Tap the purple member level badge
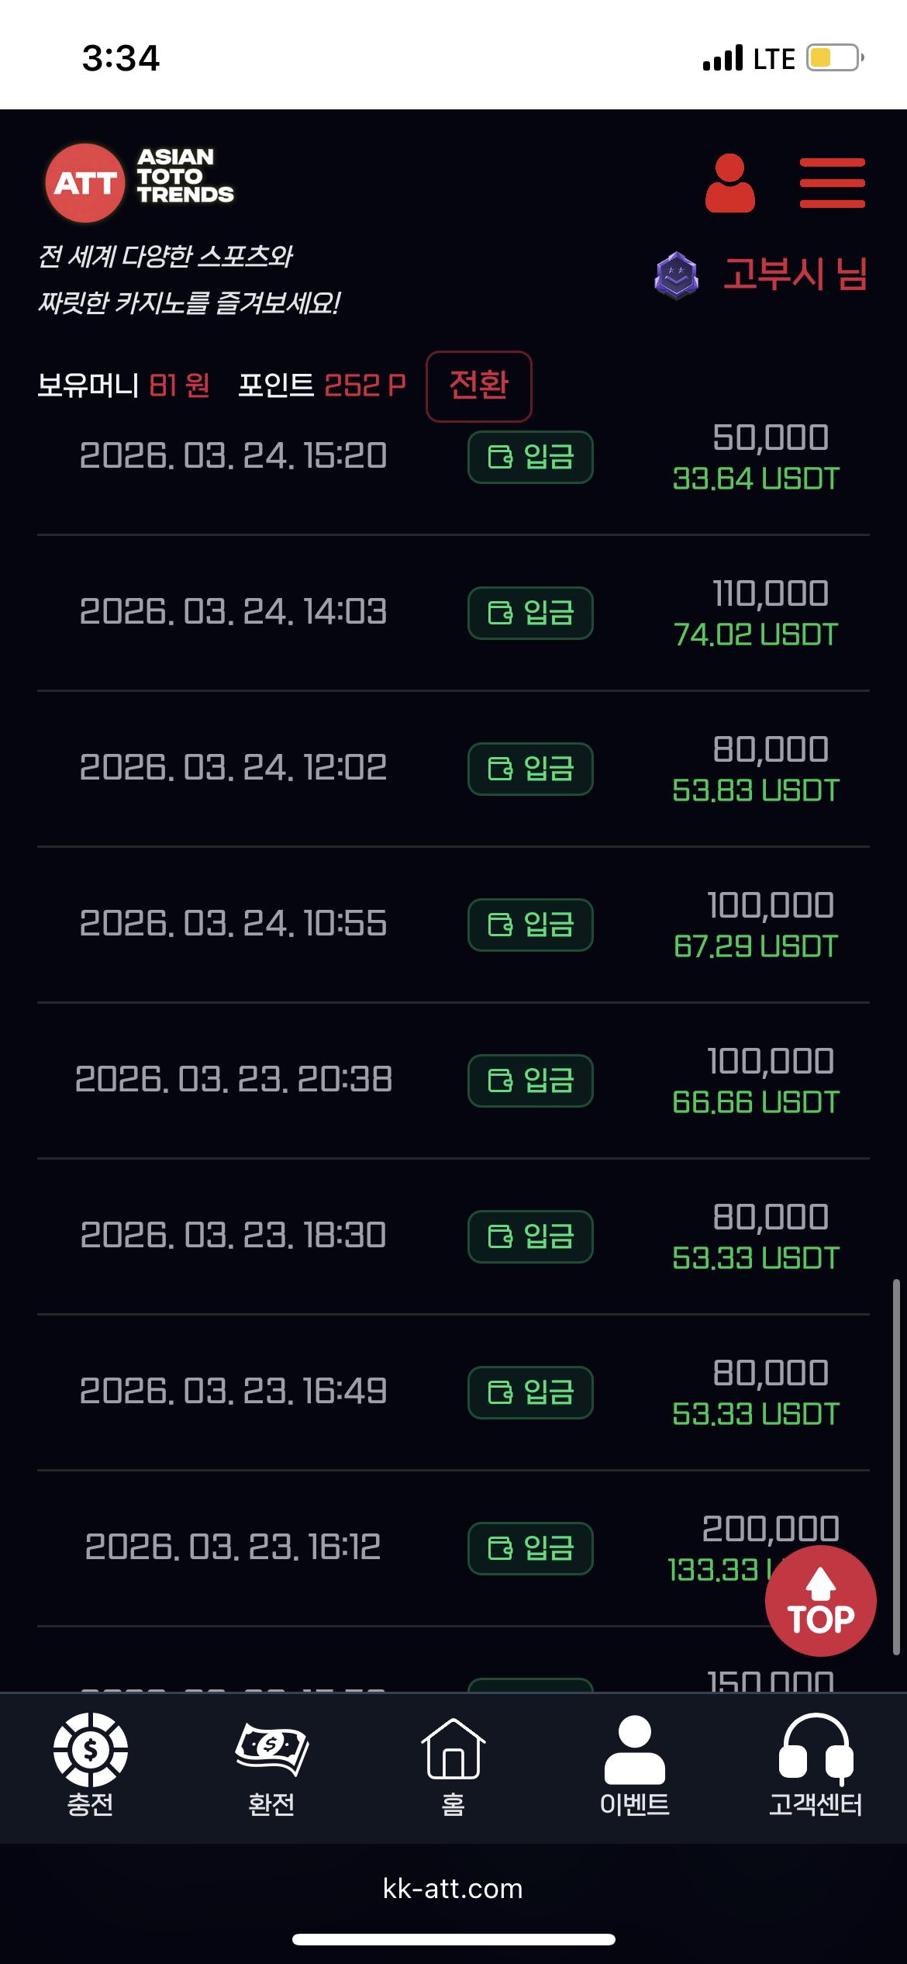 (676, 275)
